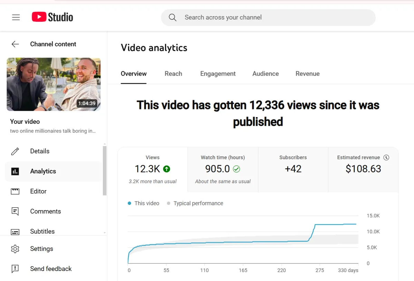Click the 15.0K y-axis label

point(373,216)
